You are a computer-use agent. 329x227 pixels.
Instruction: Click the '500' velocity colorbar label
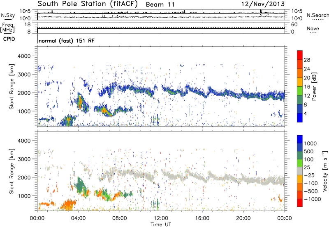pyautogui.click(x=308, y=152)
